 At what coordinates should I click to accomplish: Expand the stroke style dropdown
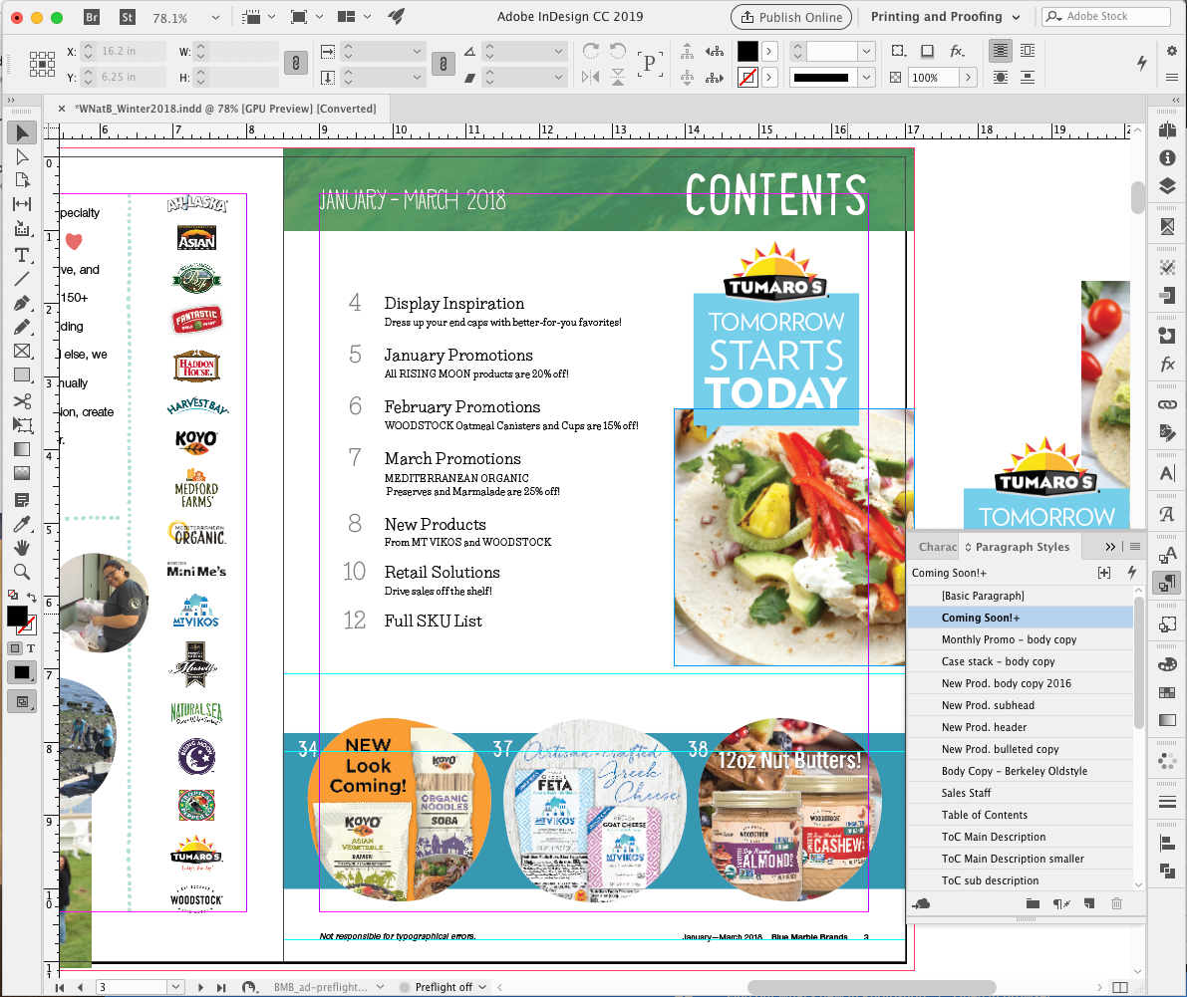point(867,77)
